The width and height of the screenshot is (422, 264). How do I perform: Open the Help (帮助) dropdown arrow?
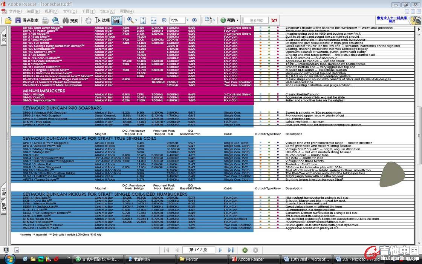point(237,20)
